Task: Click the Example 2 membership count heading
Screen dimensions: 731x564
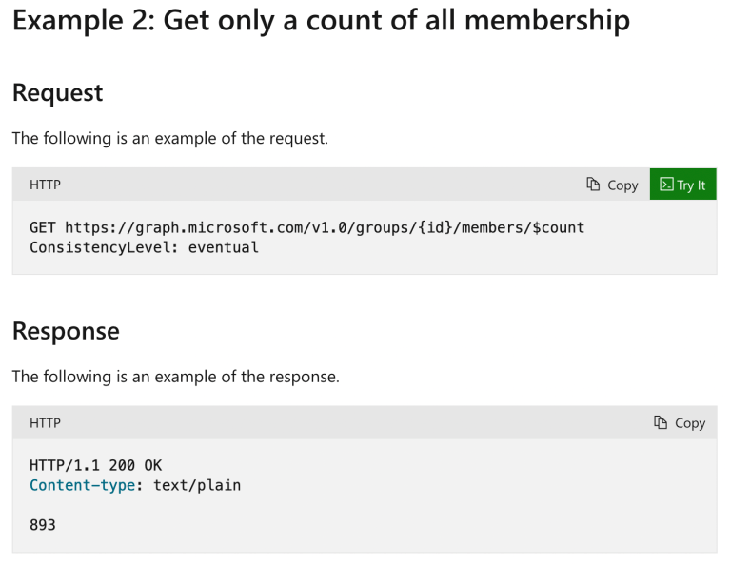Action: 321,21
